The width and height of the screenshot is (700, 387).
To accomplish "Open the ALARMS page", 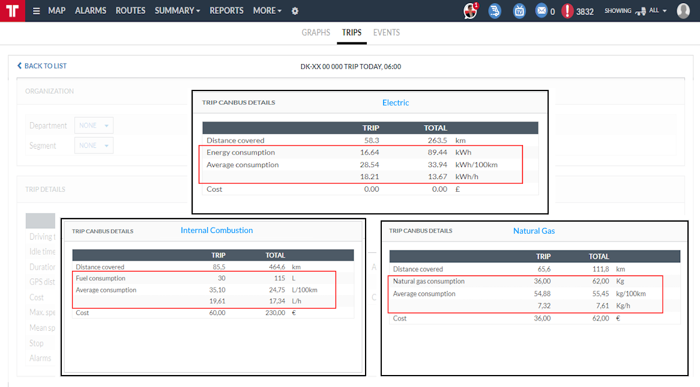I will [91, 11].
